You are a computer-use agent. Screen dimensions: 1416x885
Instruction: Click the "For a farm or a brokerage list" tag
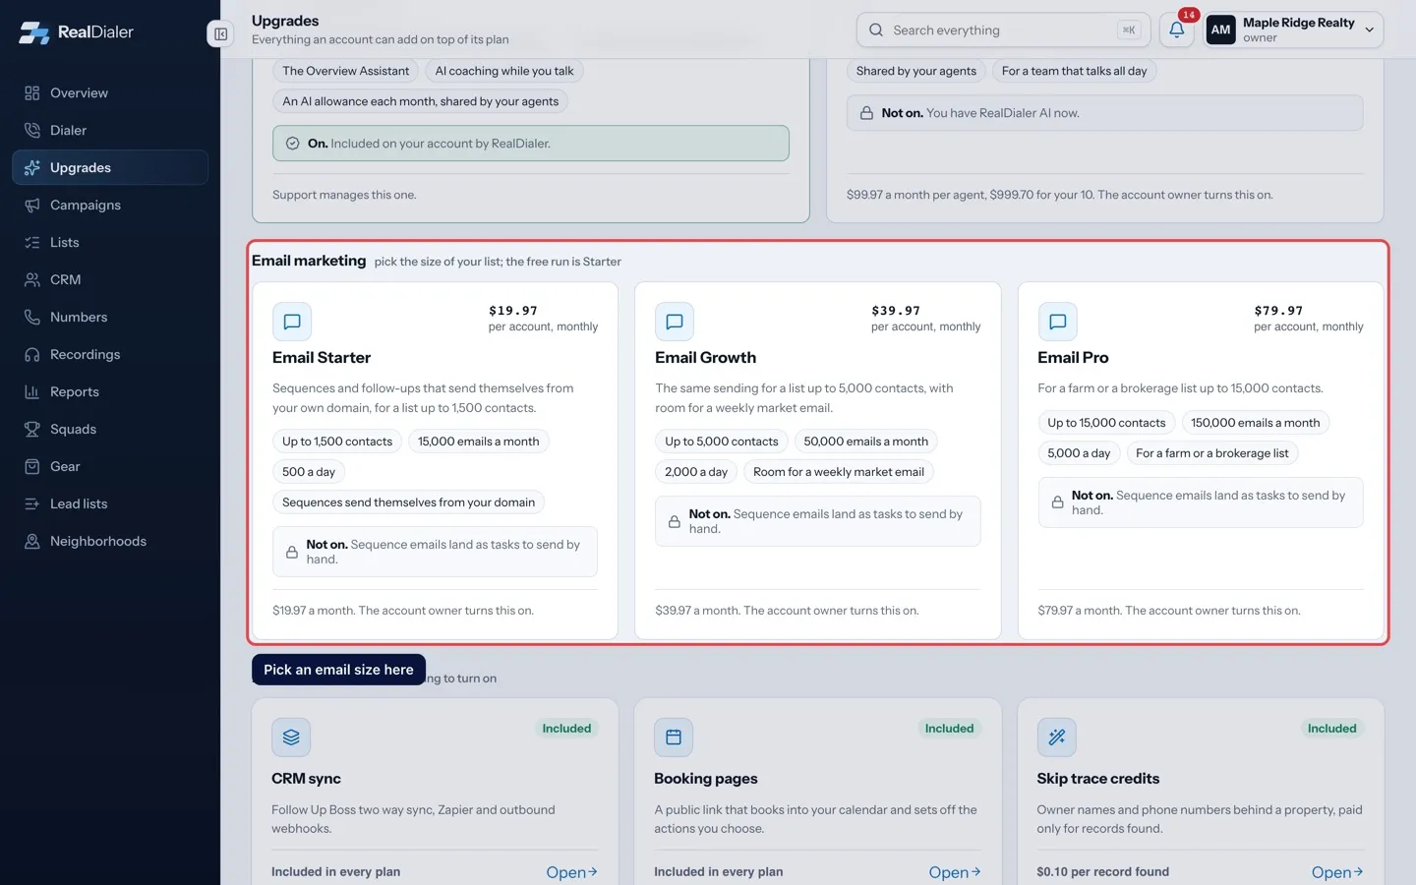click(x=1211, y=453)
